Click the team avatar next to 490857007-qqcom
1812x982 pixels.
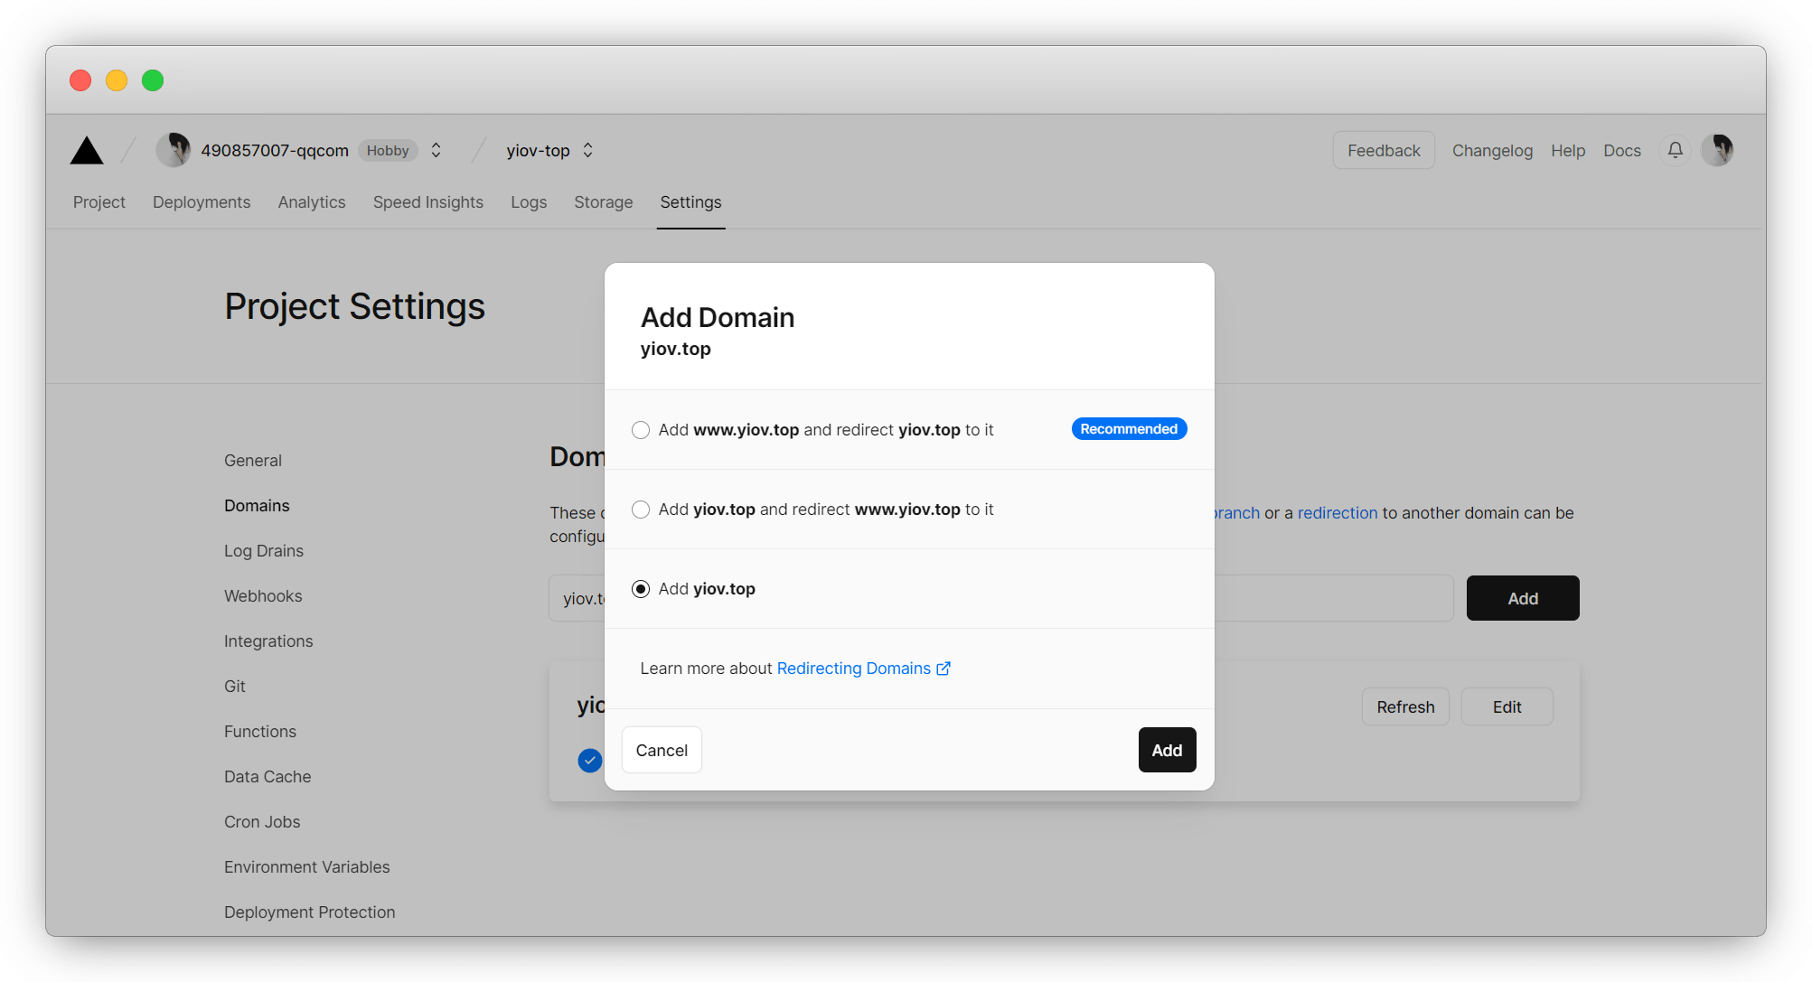pos(173,150)
